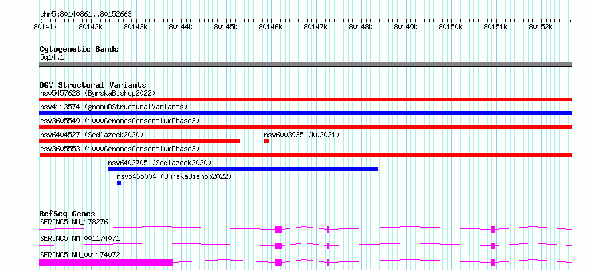The width and height of the screenshot is (591, 270).
Task: Click the 80147k ruler tick label
Action: coord(316,27)
